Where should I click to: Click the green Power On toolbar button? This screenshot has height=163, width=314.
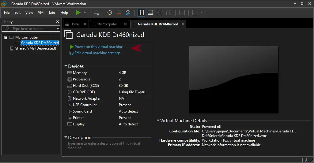point(78,13)
